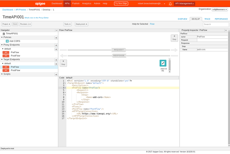The image size is (230, 154).
Task: Fold code line 6 Response element
Action: pos(65,93)
